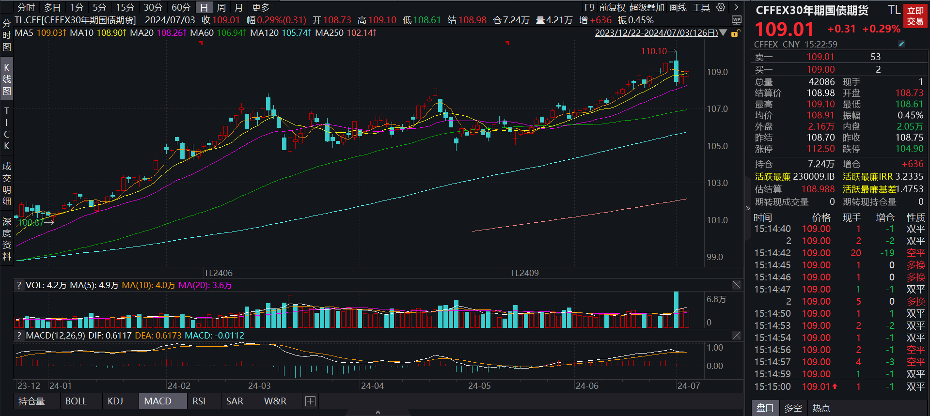The width and height of the screenshot is (930, 416).
Task: Click the date range 2023/12/22-2024/07/03 link
Action: (x=657, y=33)
